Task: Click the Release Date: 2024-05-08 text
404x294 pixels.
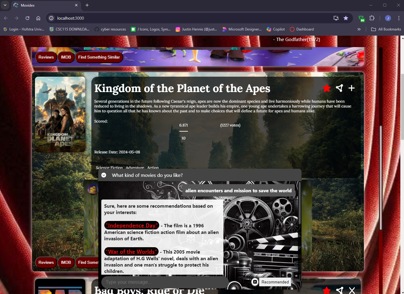Action: [x=117, y=152]
